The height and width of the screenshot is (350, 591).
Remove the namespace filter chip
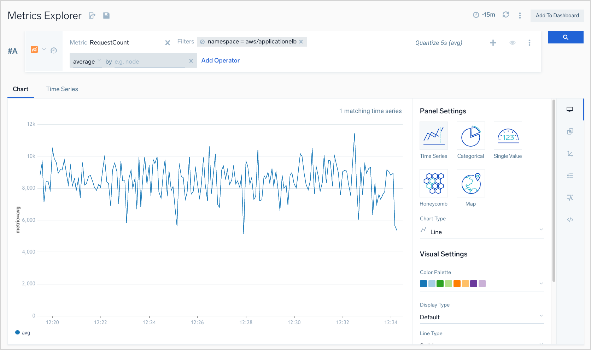(x=301, y=42)
